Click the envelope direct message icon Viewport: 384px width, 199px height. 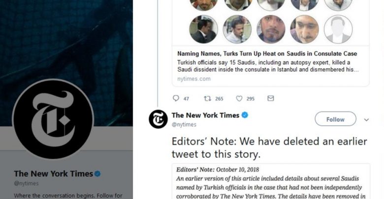pyautogui.click(x=270, y=98)
